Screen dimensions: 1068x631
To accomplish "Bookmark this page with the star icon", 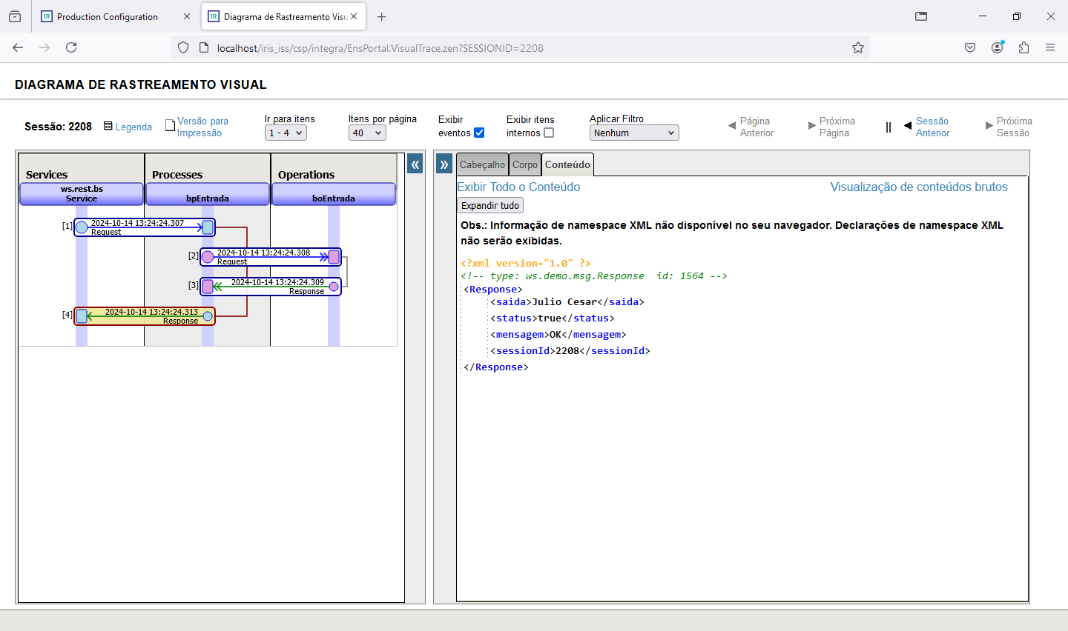I will click(x=858, y=48).
